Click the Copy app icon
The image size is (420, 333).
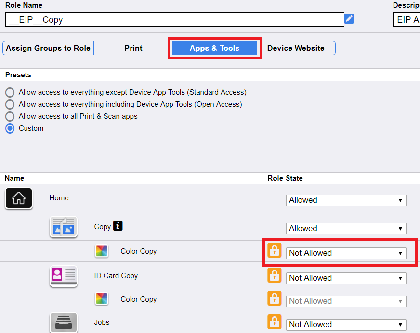point(63,227)
